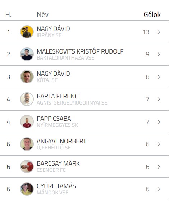Image resolution: width=169 pixels, height=203 pixels.
Task: Click Nyírmeggyes SK club label
Action: 57,125
